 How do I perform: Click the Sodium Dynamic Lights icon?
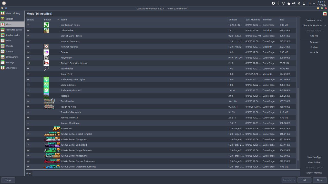point(46,79)
